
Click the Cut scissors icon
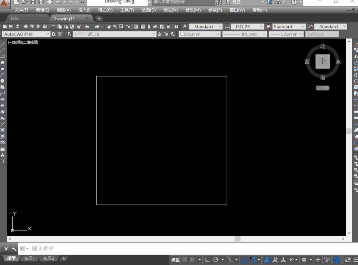[x=53, y=27]
